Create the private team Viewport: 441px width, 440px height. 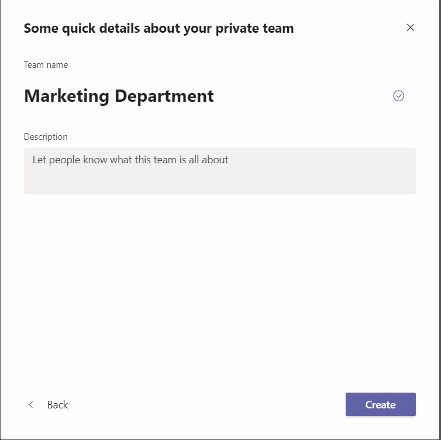click(381, 404)
